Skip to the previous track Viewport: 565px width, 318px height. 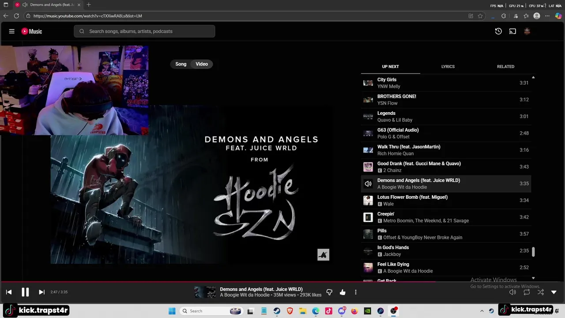pos(9,292)
